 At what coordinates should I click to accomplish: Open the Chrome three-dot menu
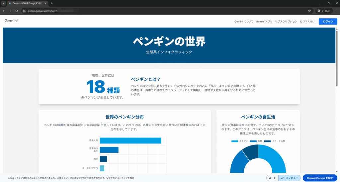[336, 11]
